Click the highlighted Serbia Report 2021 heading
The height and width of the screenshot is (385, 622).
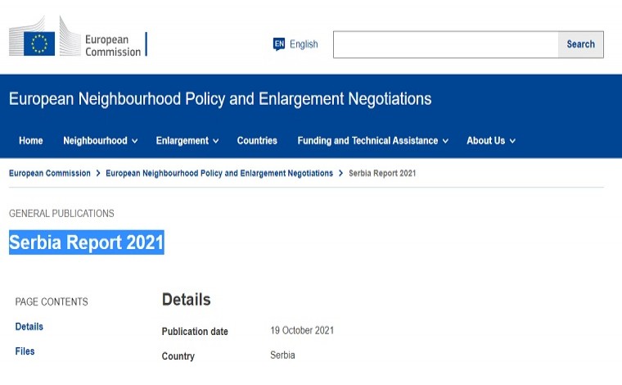[87, 242]
